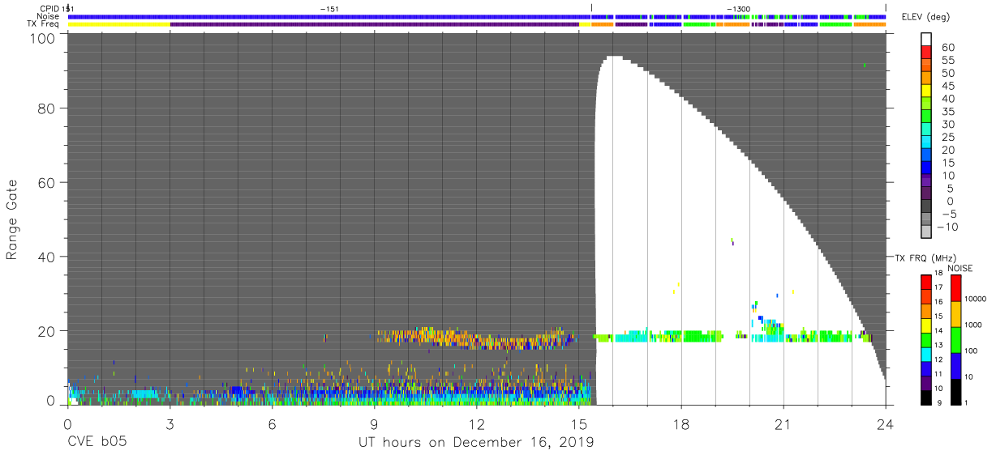Click the 80 tick on Range Gate axis

(46, 108)
